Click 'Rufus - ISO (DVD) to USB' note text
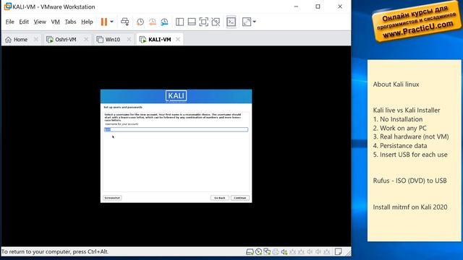 pos(410,181)
